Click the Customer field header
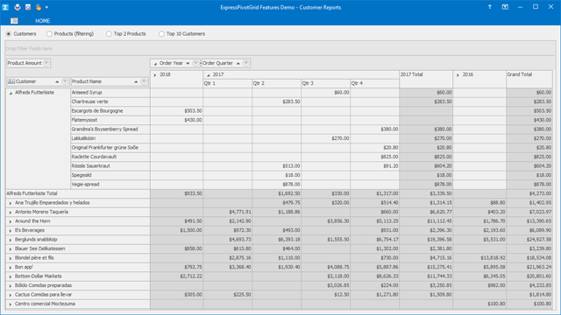This screenshot has height=315, width=561. (38, 81)
